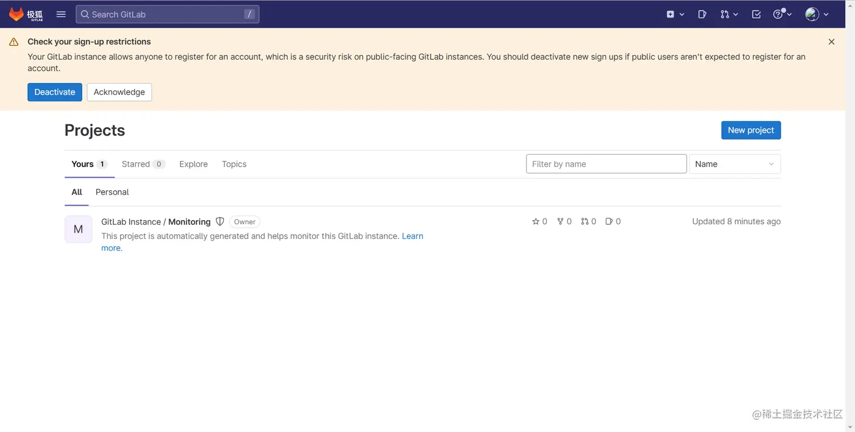This screenshot has height=432, width=855.
Task: Click the Owner role badge
Action: point(245,222)
